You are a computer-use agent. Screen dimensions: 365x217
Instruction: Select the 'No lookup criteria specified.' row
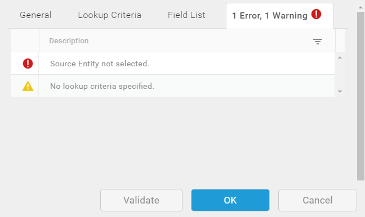pyautogui.click(x=173, y=86)
